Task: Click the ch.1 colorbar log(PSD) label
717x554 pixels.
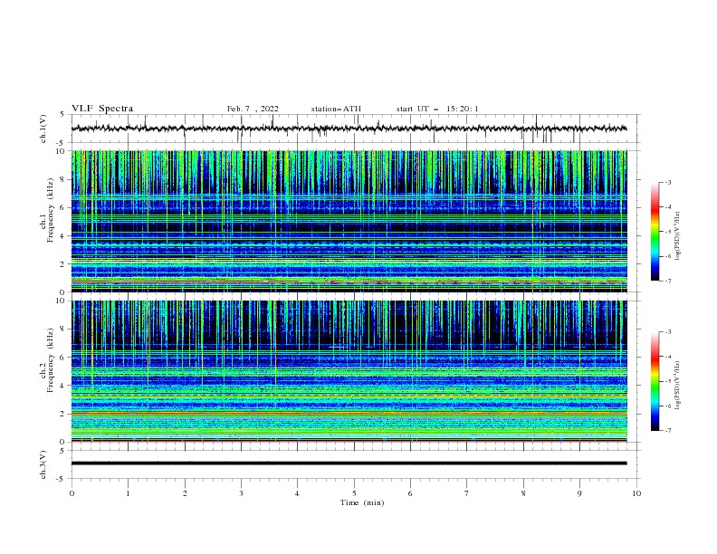Action: 678,236
